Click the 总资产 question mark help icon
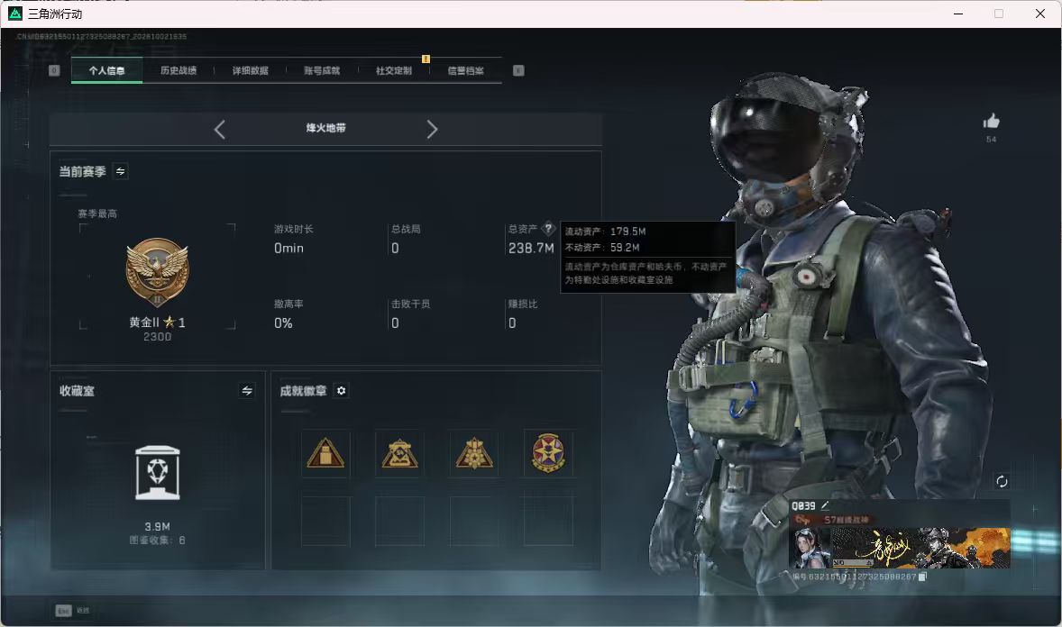 point(548,229)
